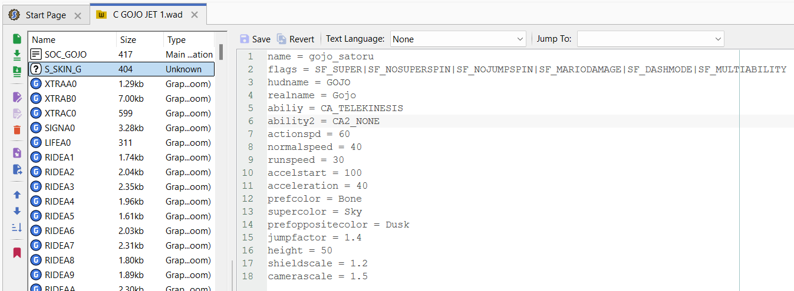Select the S_SKIN_G entry name
This screenshot has height=291, width=794.
[63, 69]
